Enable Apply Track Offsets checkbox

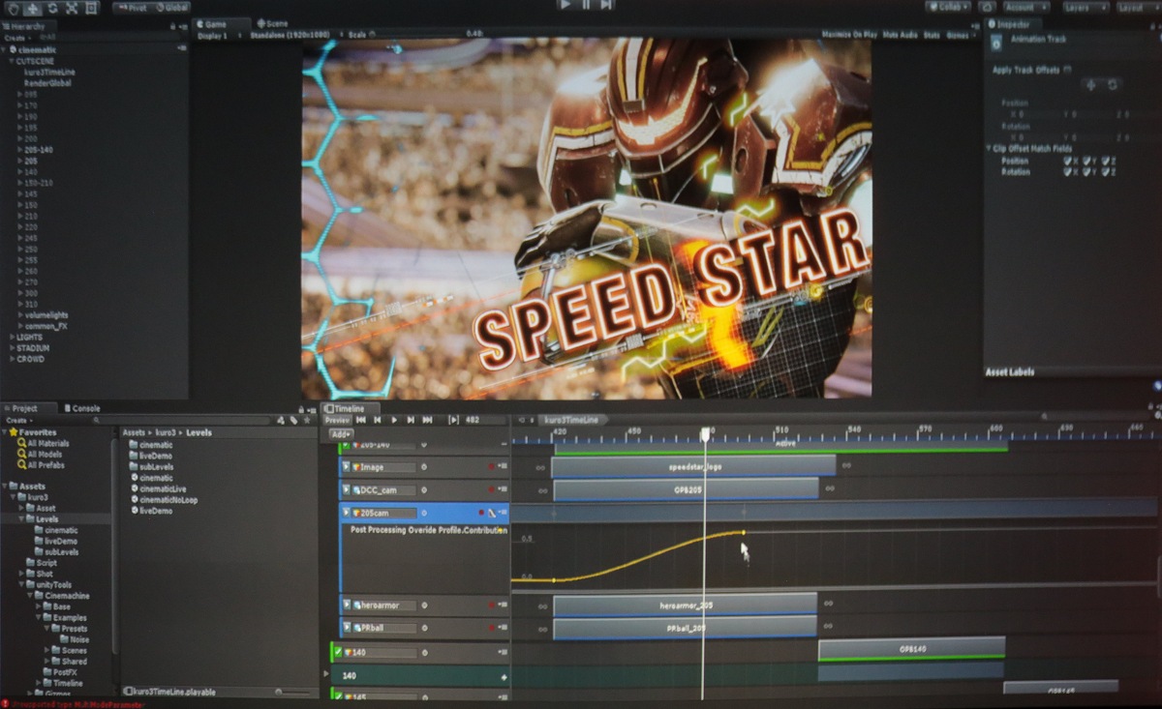click(x=1067, y=70)
